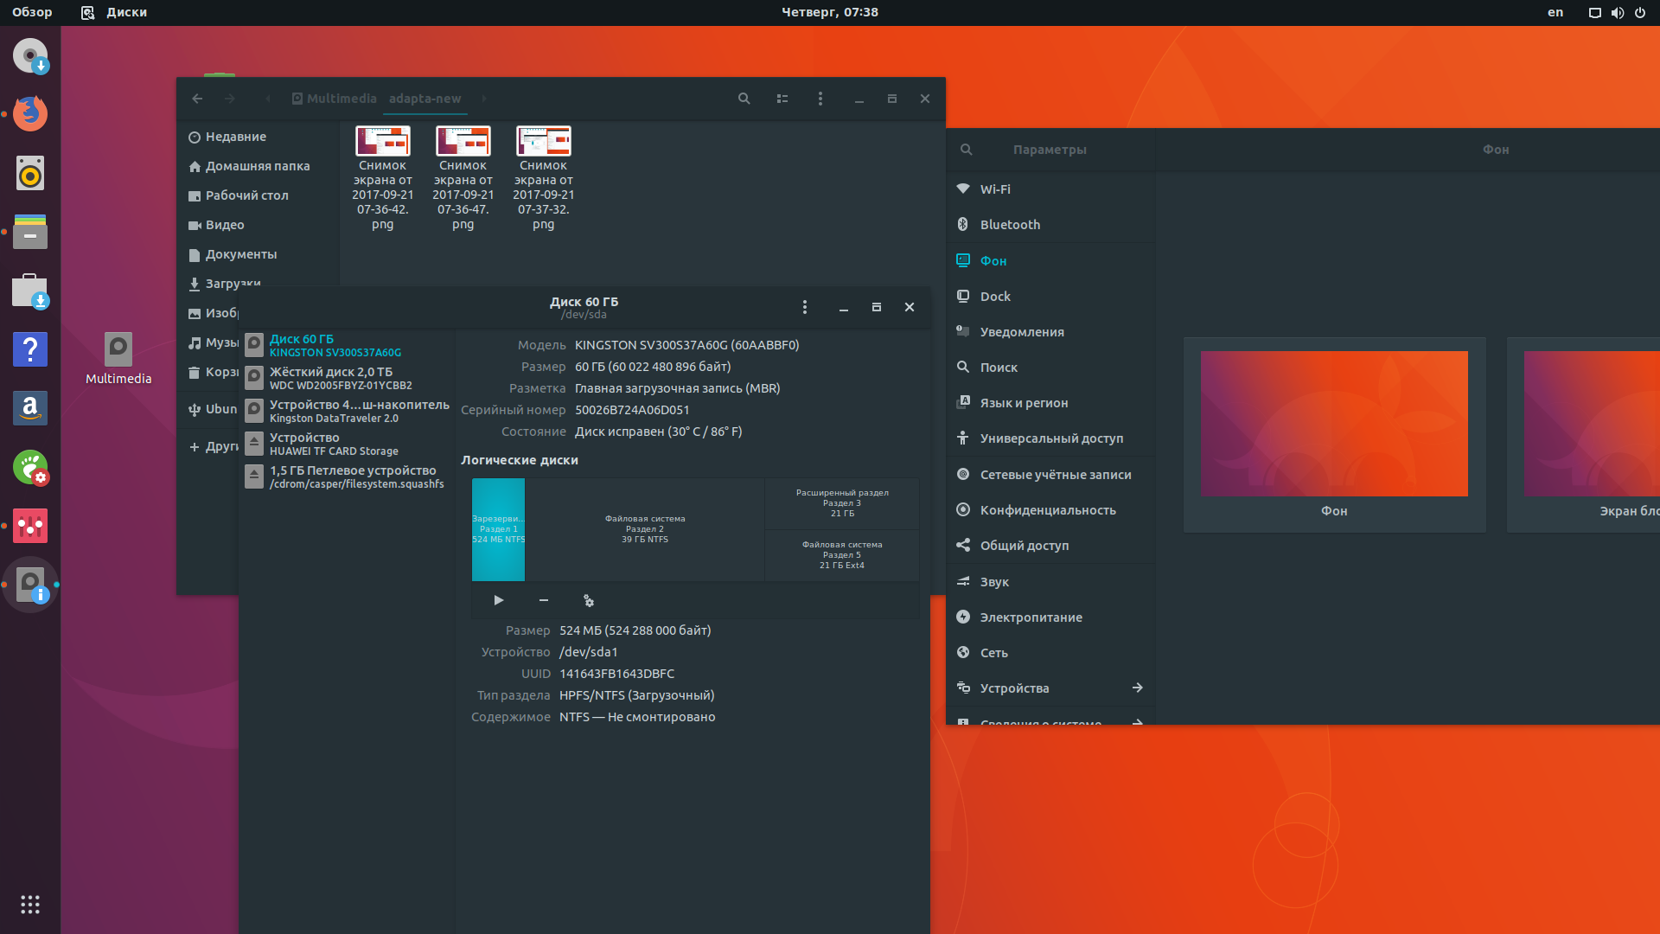Switch file manager to list view
The height and width of the screenshot is (934, 1660).
tap(782, 99)
